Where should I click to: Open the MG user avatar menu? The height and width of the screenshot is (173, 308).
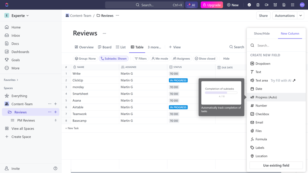tap(302, 5)
